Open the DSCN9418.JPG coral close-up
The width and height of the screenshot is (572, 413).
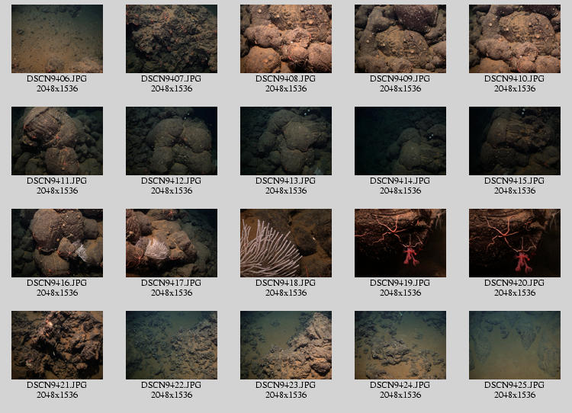286,243
